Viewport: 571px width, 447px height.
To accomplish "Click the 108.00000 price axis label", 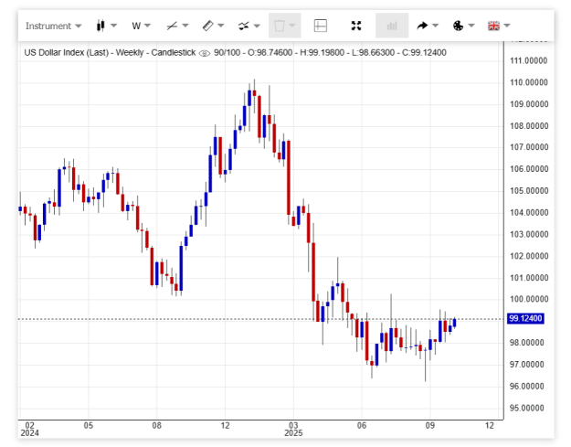I will point(529,126).
